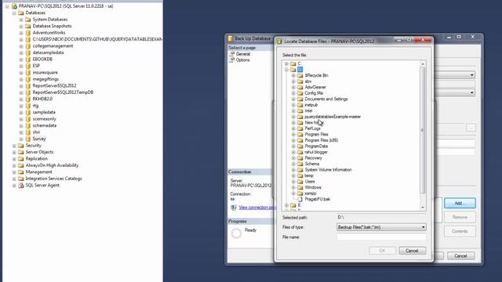Select jquerydatatablesExample-master folder

pyautogui.click(x=333, y=117)
